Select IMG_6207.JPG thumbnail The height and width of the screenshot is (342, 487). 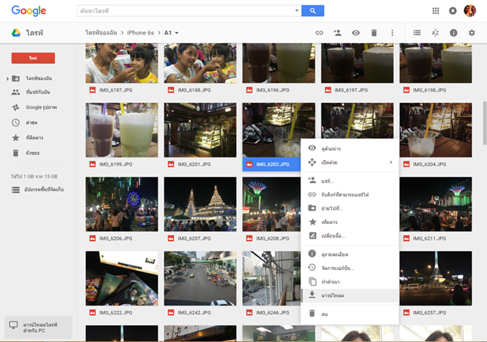[200, 204]
